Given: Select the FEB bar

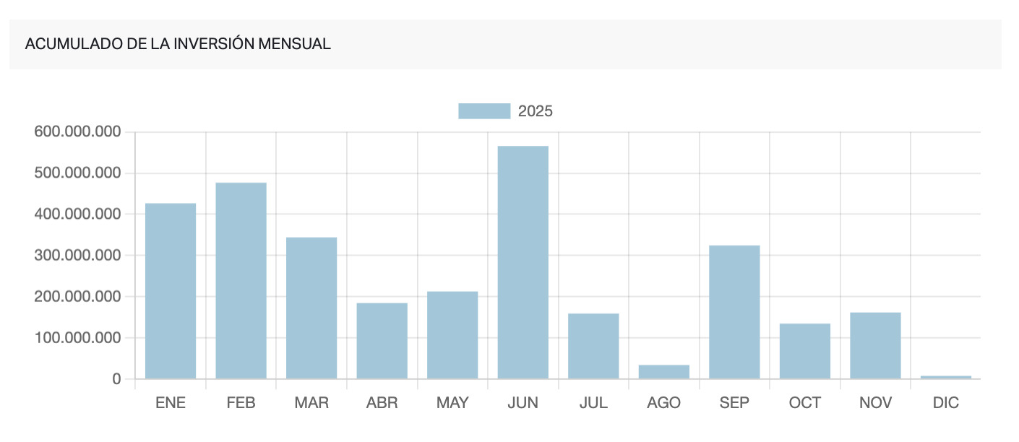Looking at the screenshot, I should [x=241, y=281].
